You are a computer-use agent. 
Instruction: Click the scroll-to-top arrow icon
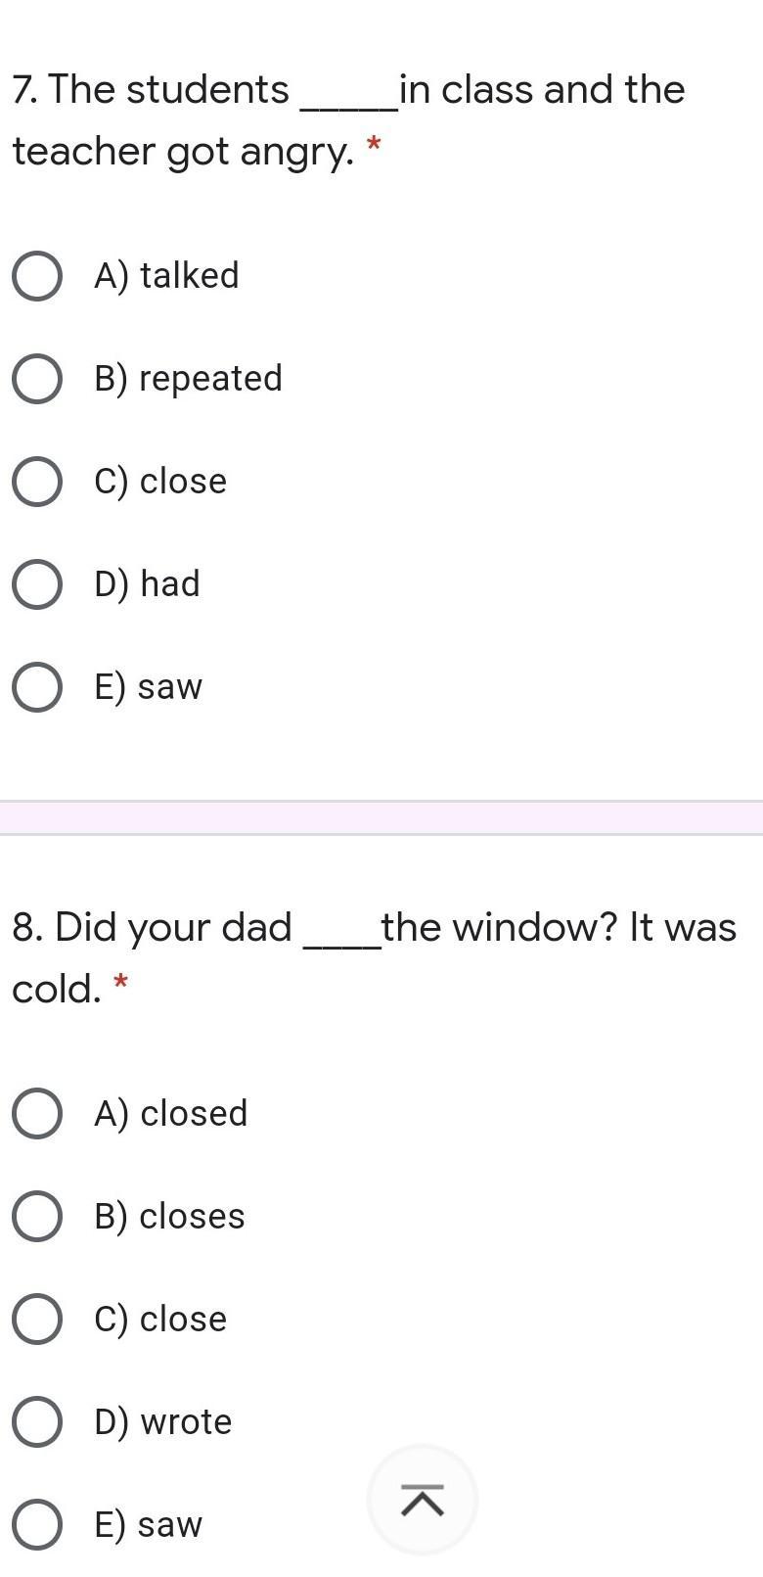coord(422,1500)
